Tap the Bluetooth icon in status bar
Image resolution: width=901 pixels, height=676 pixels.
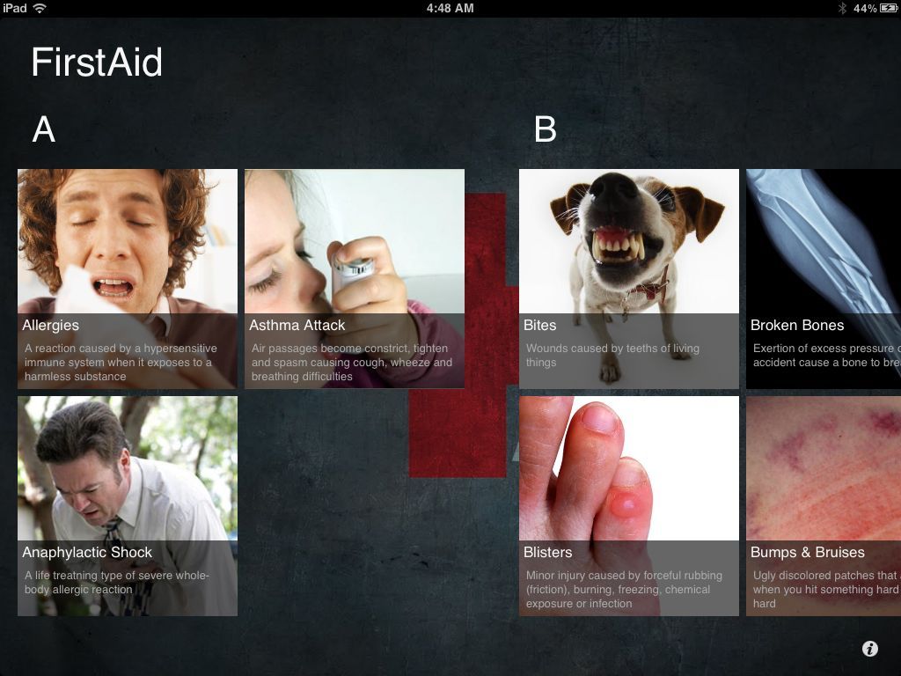click(x=842, y=8)
